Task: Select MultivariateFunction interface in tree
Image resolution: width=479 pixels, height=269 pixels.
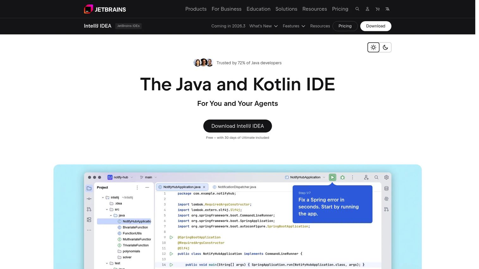Action: click(x=134, y=240)
